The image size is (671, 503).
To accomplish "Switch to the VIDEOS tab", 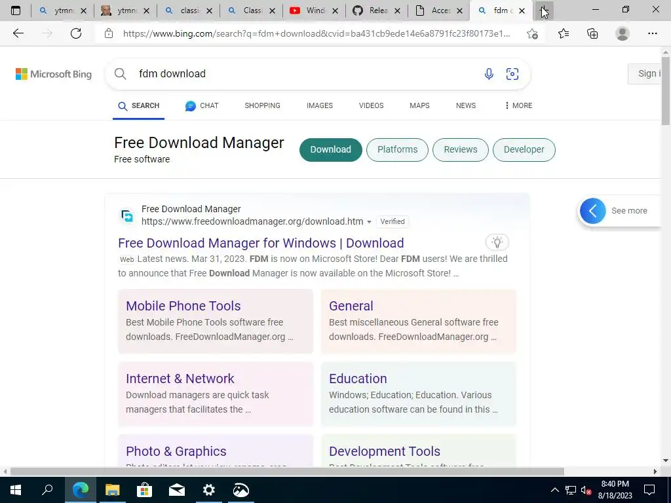I will click(x=371, y=105).
